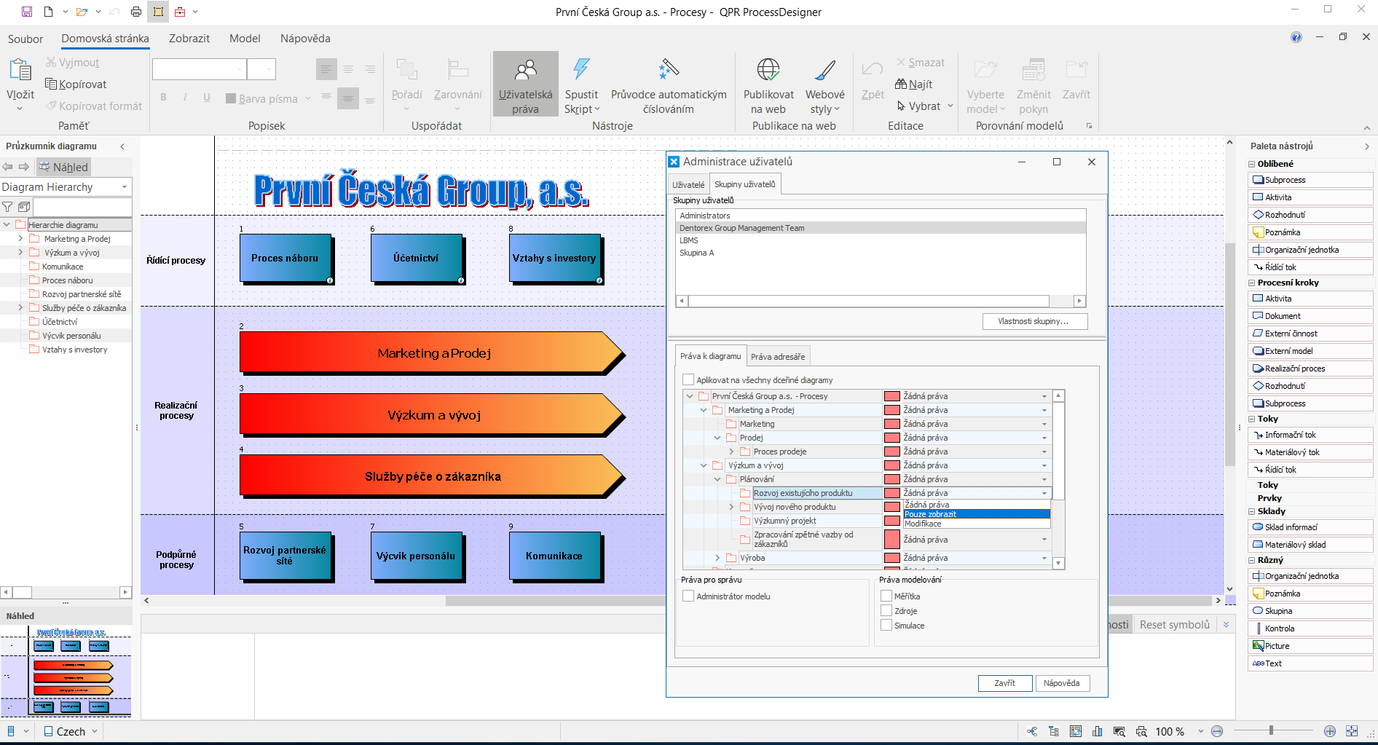Click the Najít binoculars icon

tap(901, 84)
